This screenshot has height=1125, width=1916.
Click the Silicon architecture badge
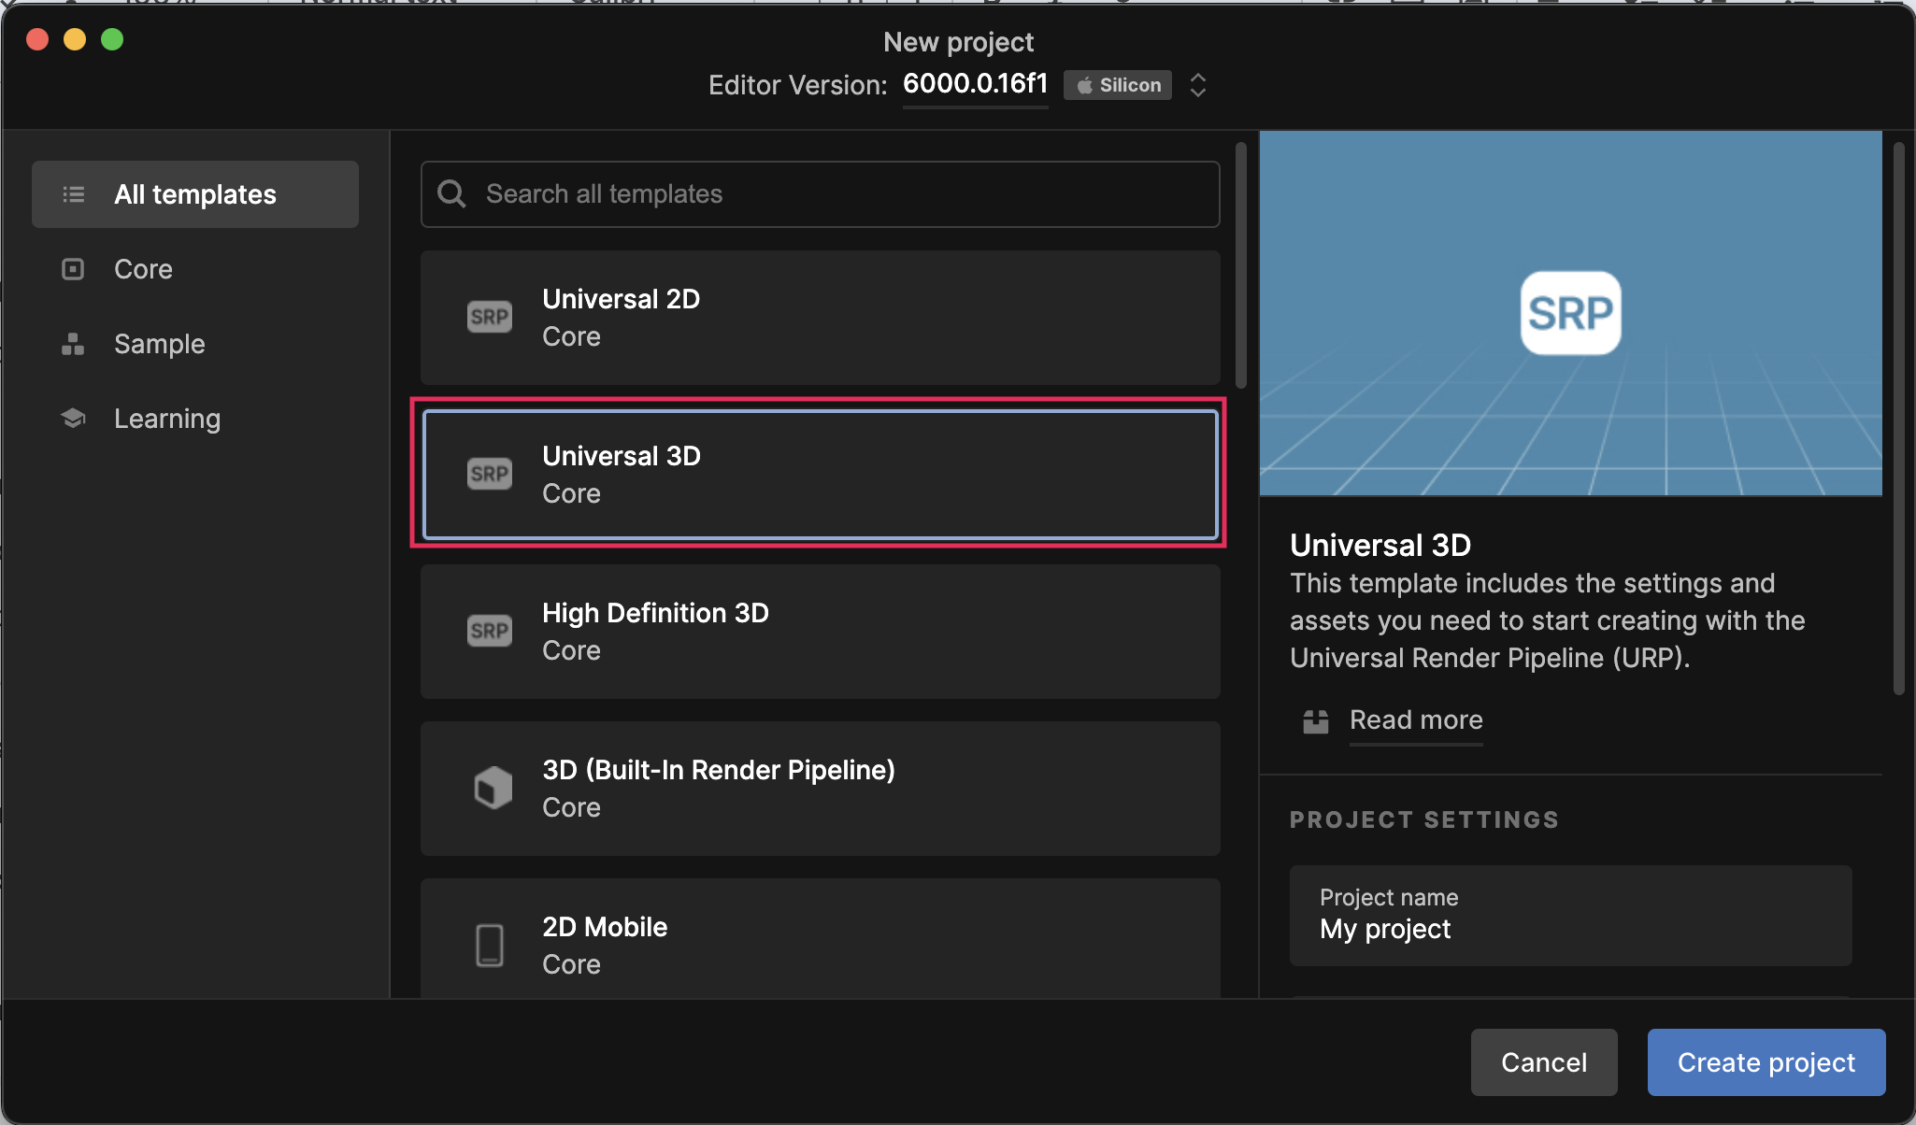(1118, 85)
